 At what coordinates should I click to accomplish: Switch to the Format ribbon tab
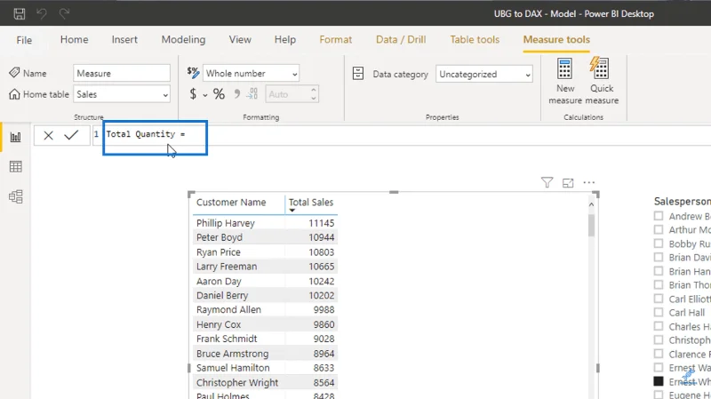pos(336,39)
